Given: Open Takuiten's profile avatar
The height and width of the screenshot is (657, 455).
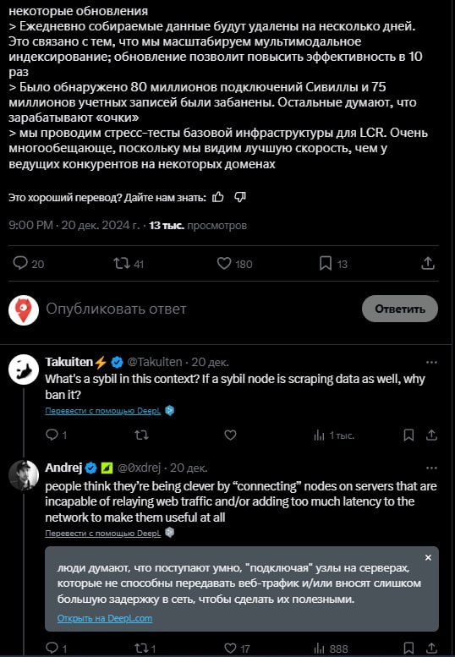Looking at the screenshot, I should 24,370.
